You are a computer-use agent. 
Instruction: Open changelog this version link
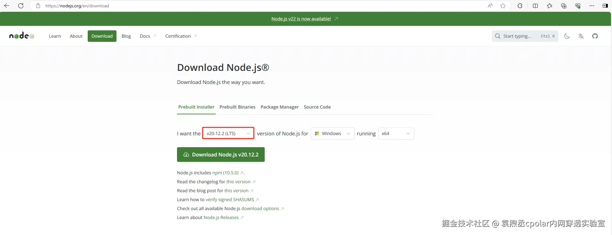238,182
